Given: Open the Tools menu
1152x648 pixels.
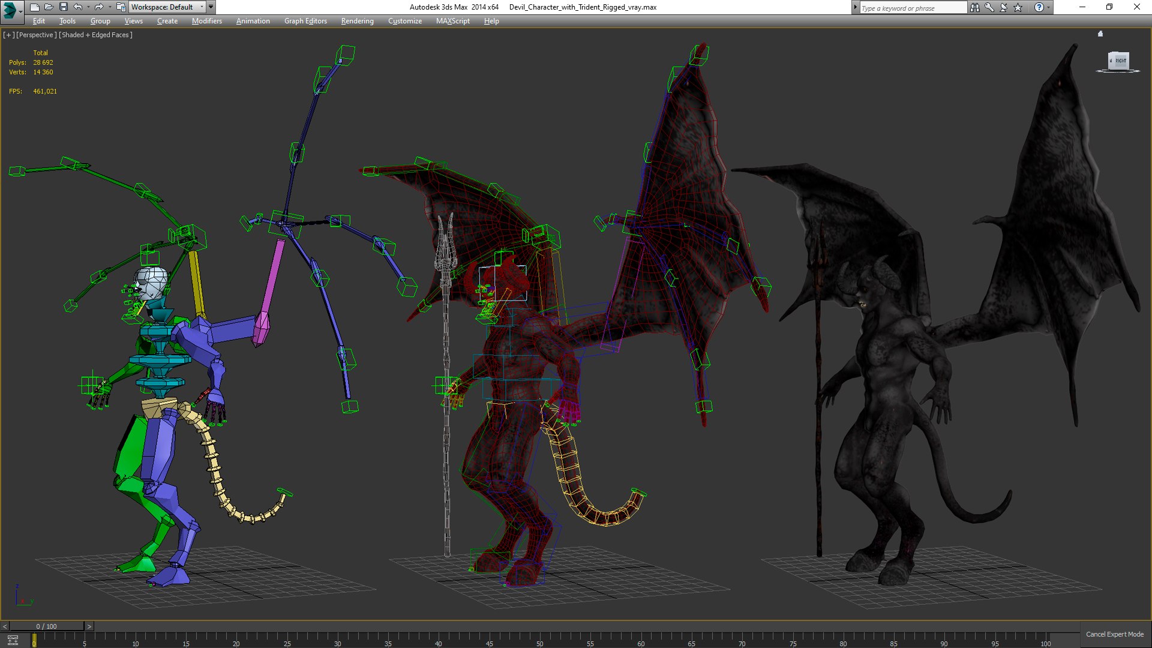Looking at the screenshot, I should (67, 21).
